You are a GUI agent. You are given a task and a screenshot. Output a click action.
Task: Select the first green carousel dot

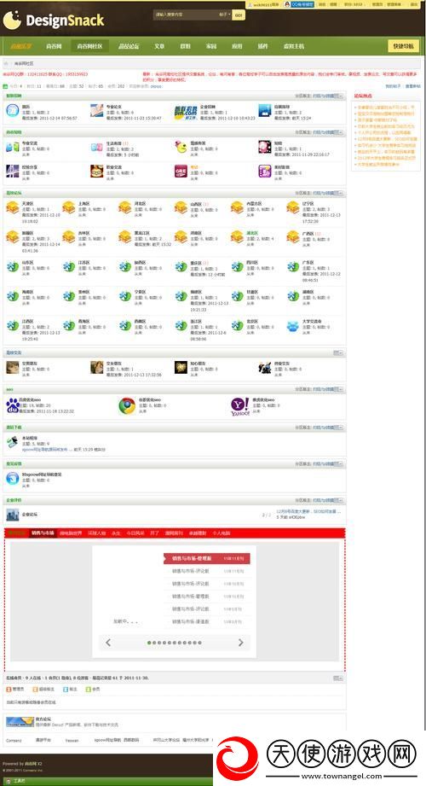(x=149, y=643)
